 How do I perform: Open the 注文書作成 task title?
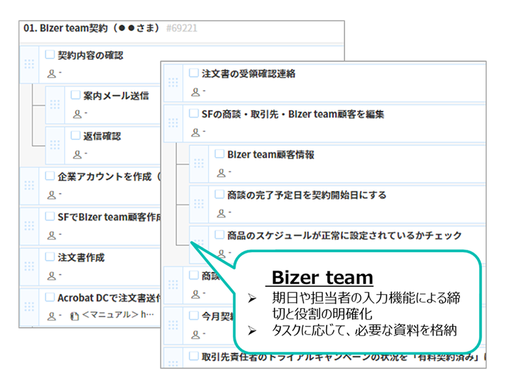click(x=81, y=257)
